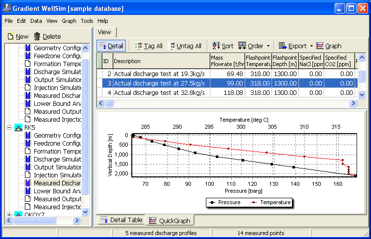Click the 69.48 mass flowrate cell
This screenshot has width=371, height=239.
tap(227, 74)
